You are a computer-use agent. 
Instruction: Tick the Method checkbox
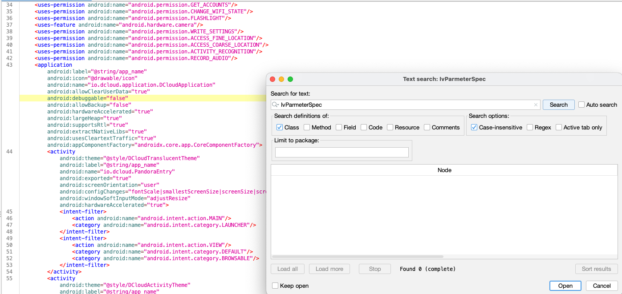pos(307,127)
